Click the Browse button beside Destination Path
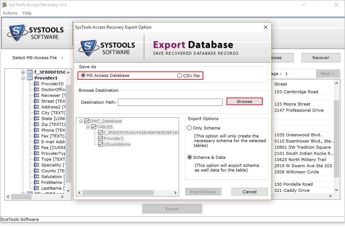Image resolution: width=345 pixels, height=227 pixels. (244, 102)
